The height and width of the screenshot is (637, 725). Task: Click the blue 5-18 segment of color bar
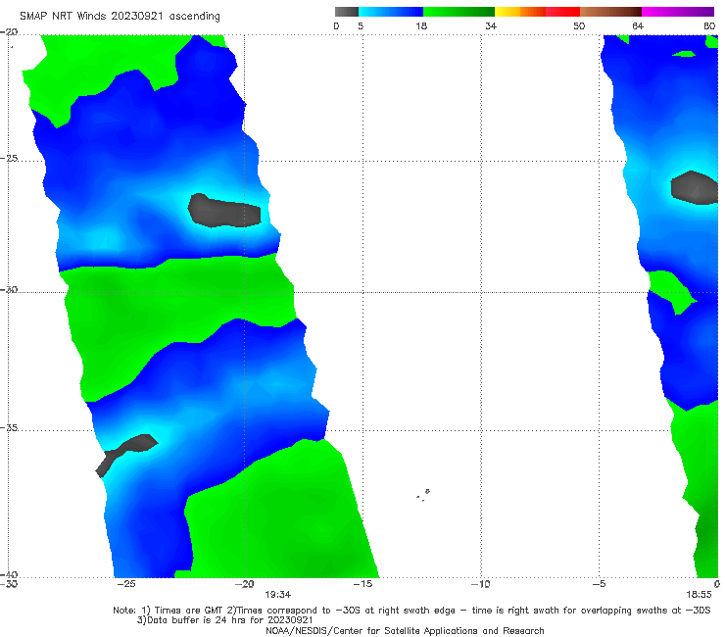click(x=391, y=12)
